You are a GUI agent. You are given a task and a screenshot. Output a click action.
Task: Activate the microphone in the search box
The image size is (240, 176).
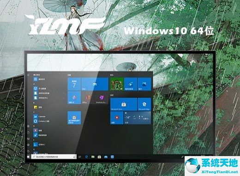click(x=74, y=157)
